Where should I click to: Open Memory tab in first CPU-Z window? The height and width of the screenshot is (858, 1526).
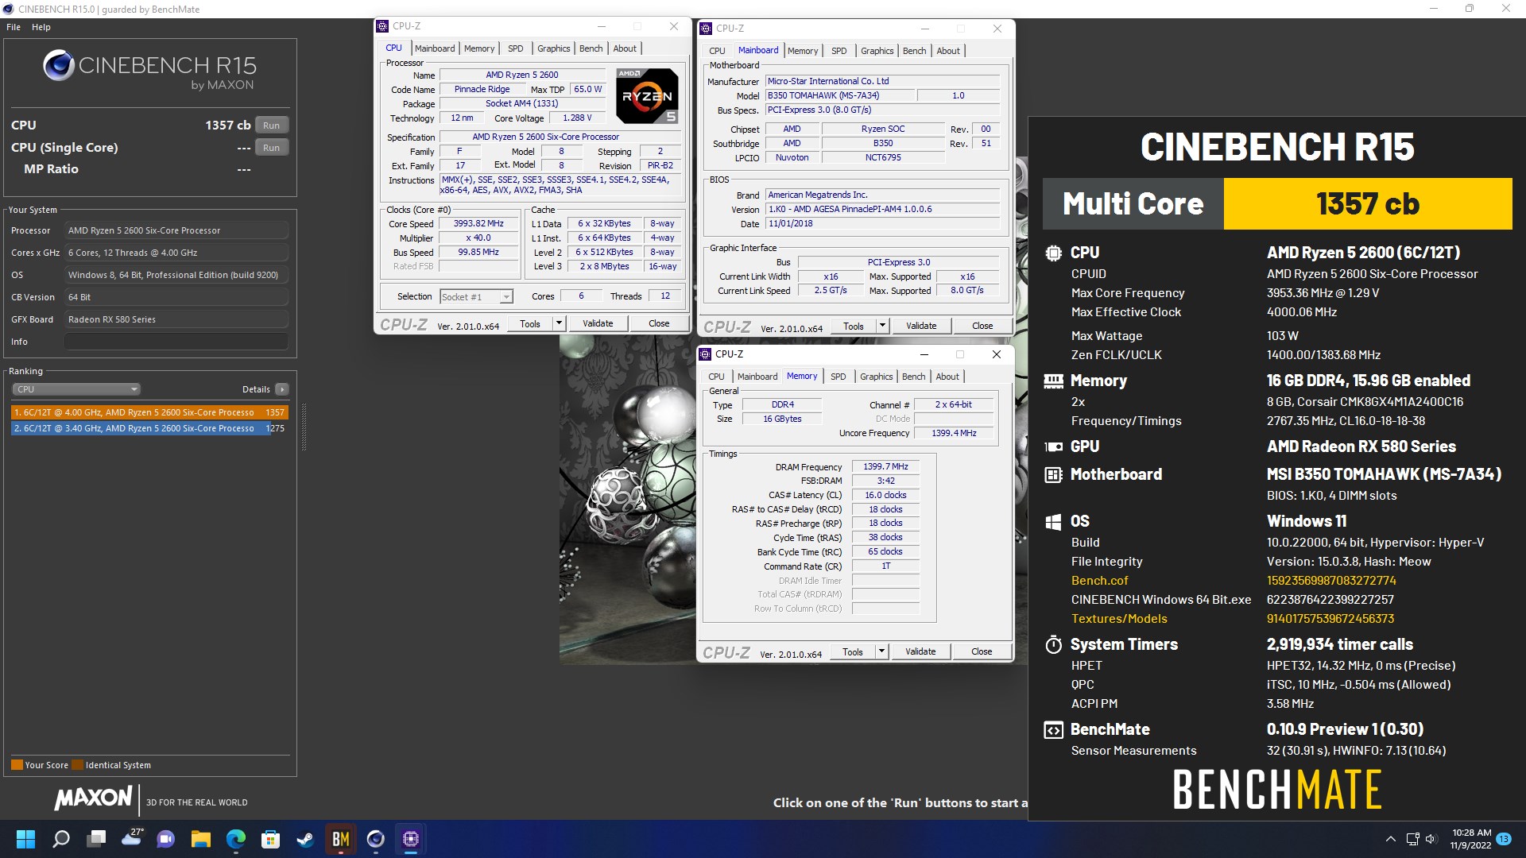[479, 48]
